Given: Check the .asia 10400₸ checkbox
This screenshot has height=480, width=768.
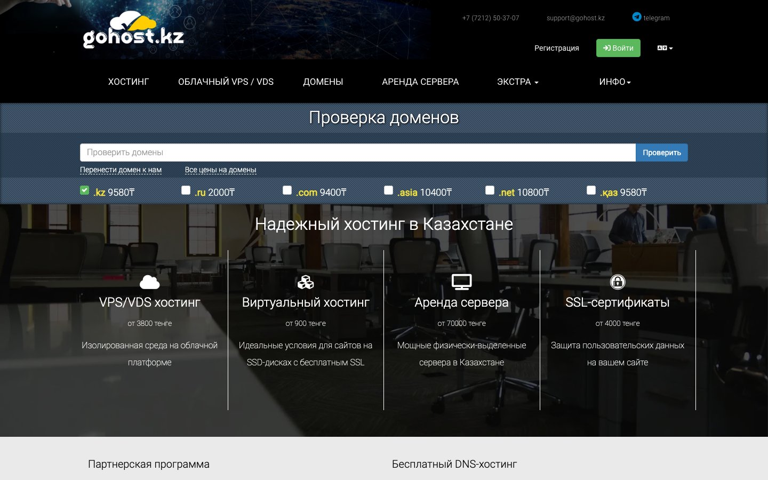Looking at the screenshot, I should point(388,190).
